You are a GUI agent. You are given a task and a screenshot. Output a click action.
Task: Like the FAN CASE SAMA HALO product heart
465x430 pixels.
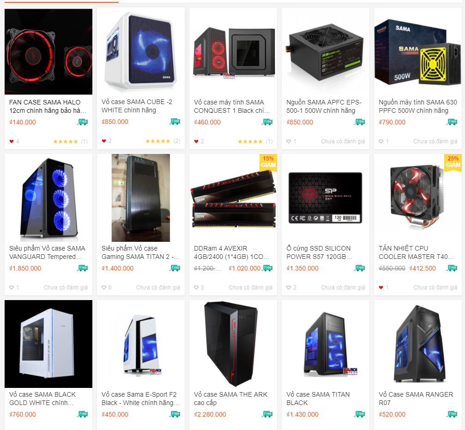click(x=12, y=141)
